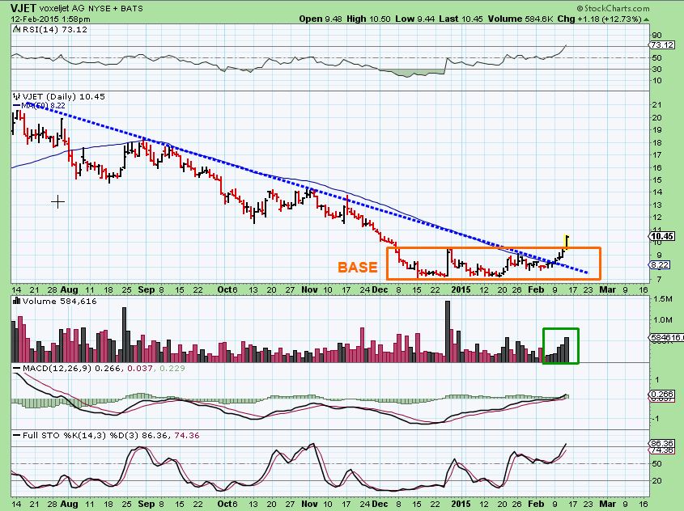Click the 'VJET (Daily) 10.45' price label

[64, 97]
